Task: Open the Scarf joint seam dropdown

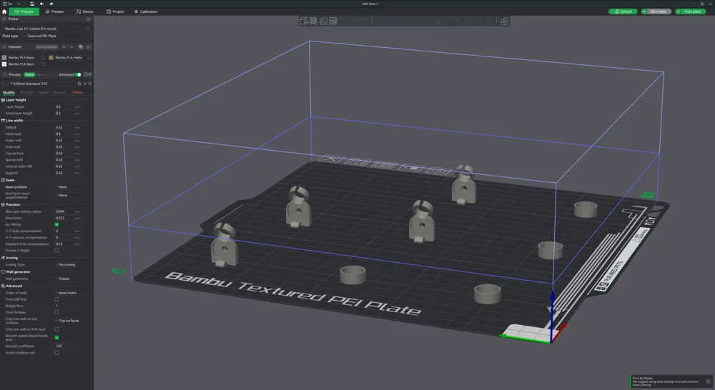Action: (68, 196)
